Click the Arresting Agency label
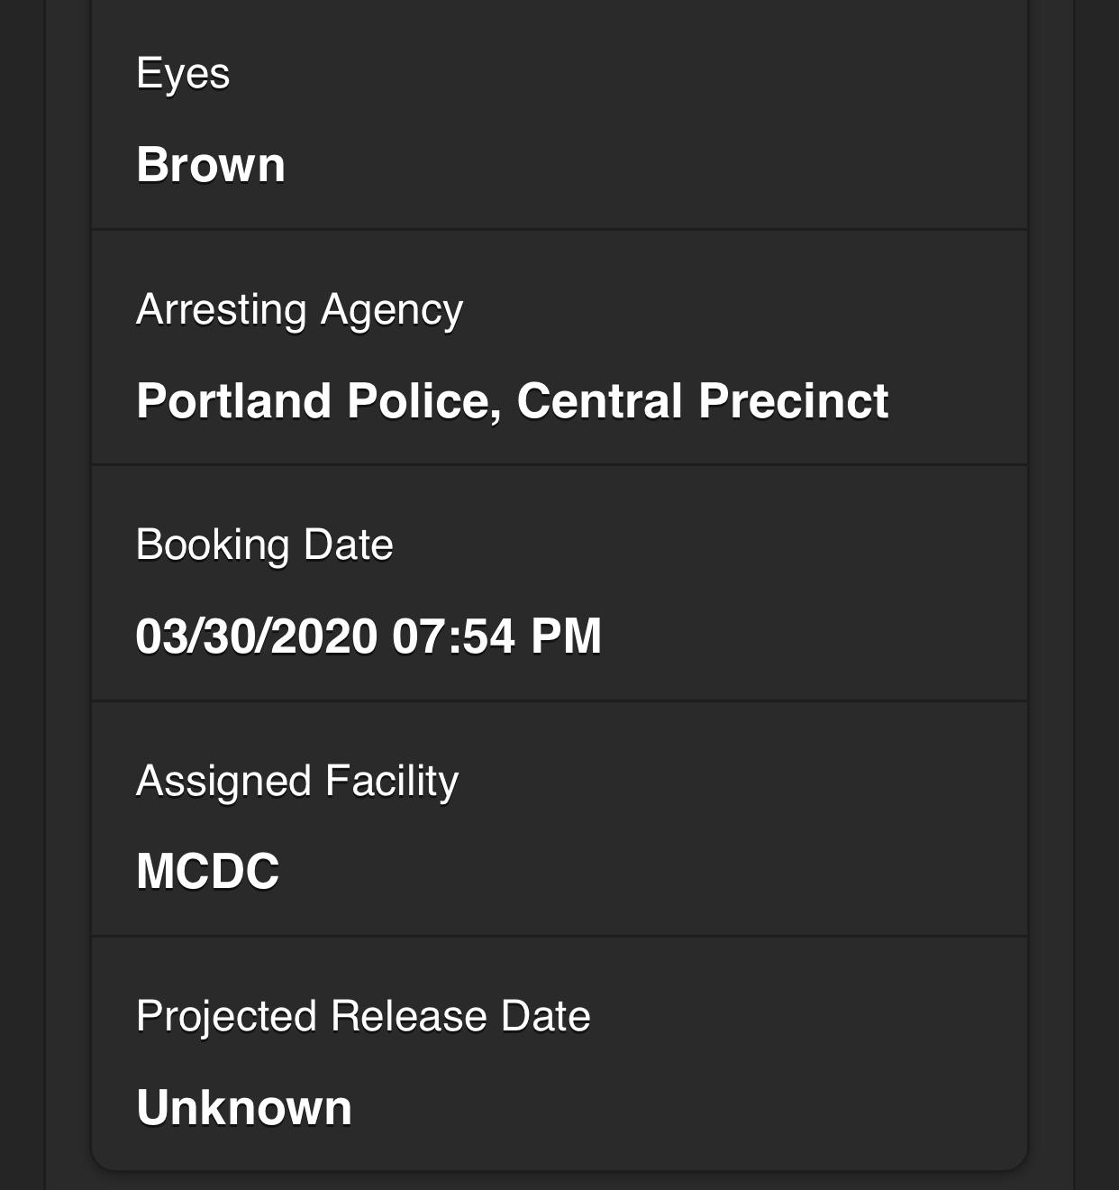Image resolution: width=1119 pixels, height=1190 pixels. coord(299,309)
